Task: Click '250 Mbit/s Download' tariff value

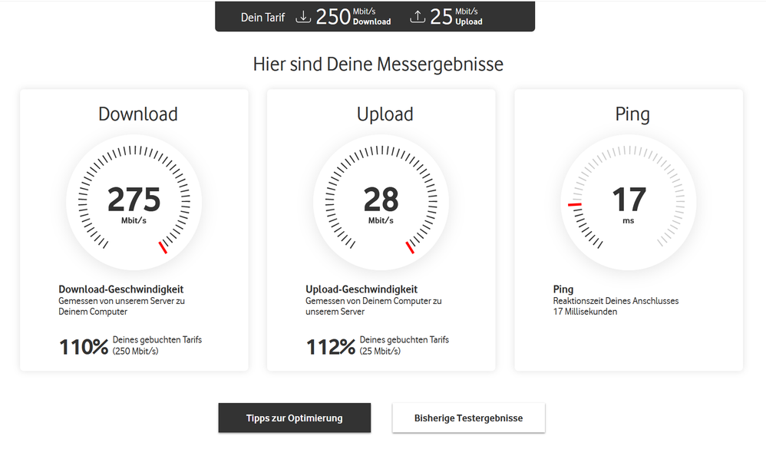Action: (353, 17)
